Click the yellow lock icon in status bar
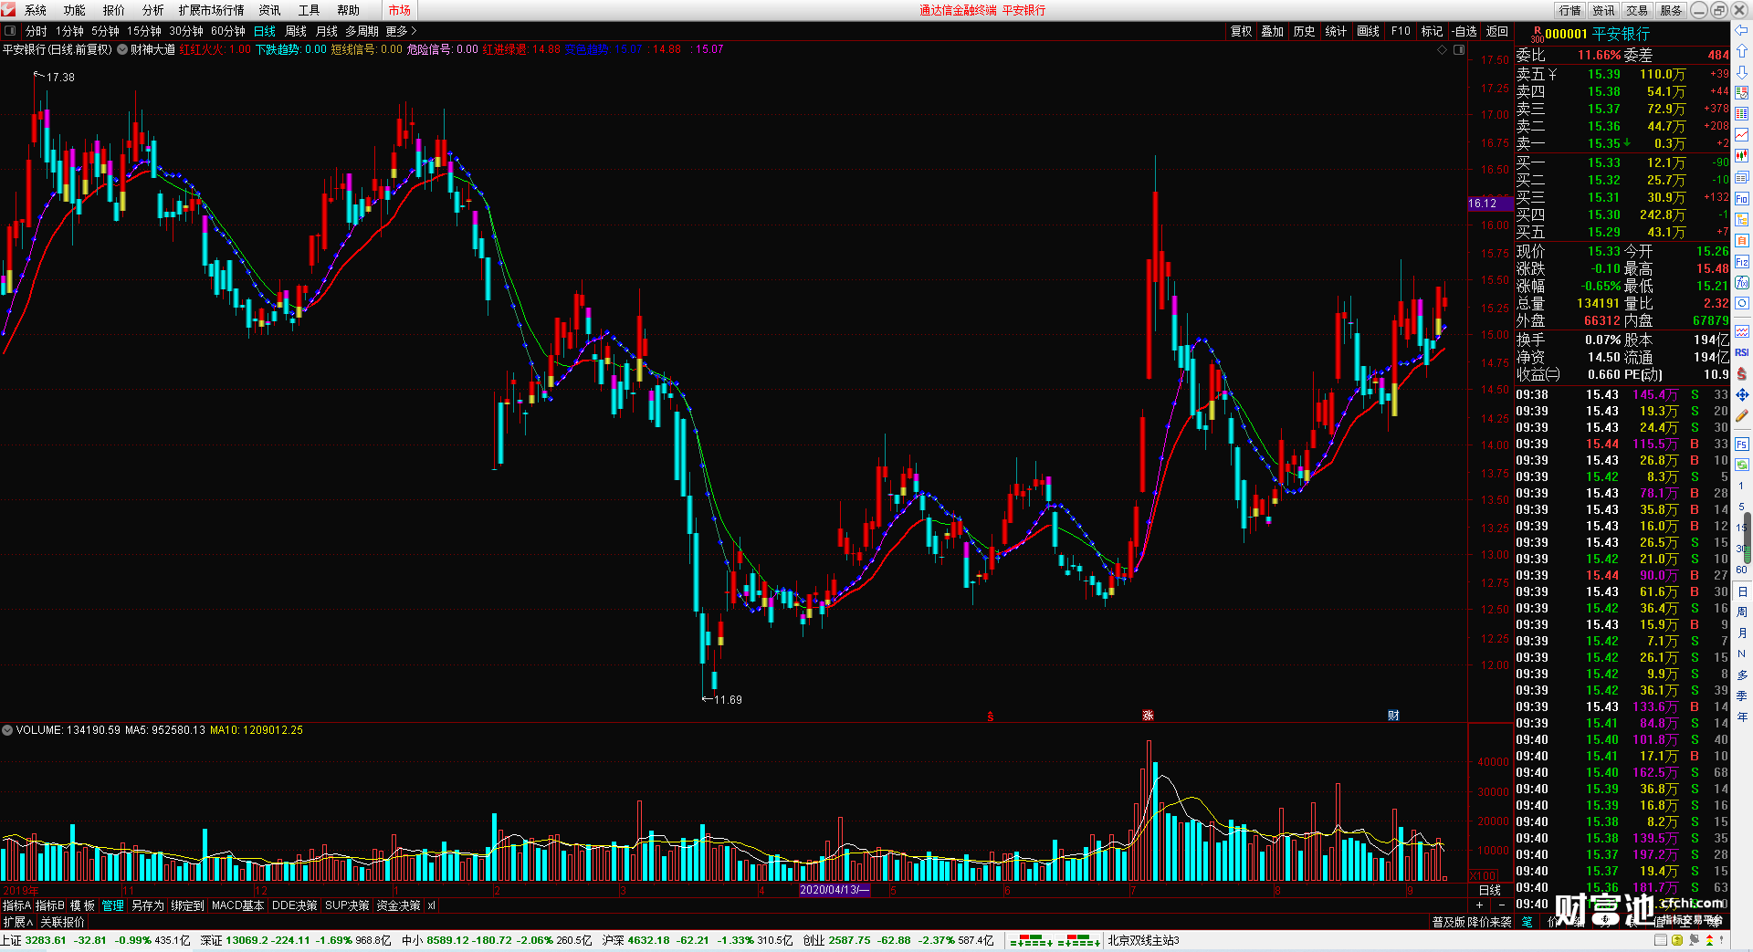The width and height of the screenshot is (1753, 952). pyautogui.click(x=1677, y=940)
